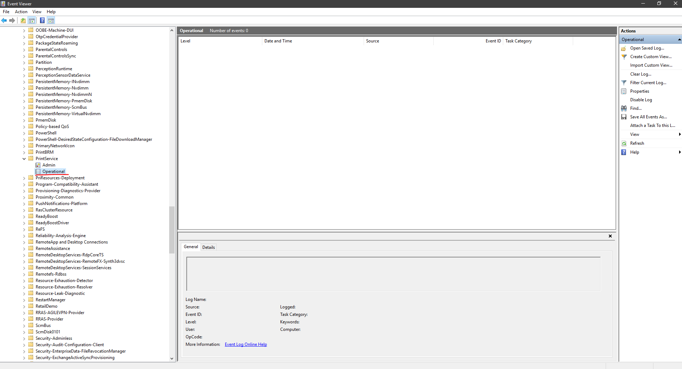Open the Help menu in menu bar
682x369 pixels.
point(51,12)
